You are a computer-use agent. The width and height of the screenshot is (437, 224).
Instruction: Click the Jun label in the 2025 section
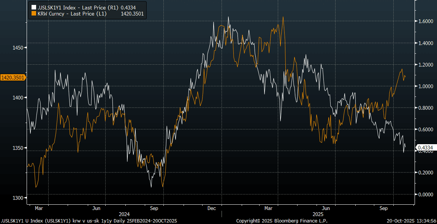point(326,208)
